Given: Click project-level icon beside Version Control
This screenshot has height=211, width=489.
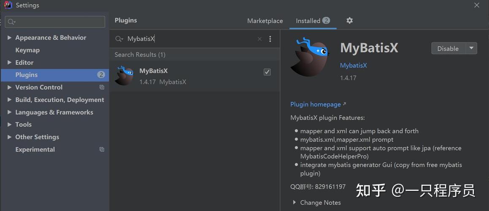Looking at the screenshot, I should [x=102, y=87].
